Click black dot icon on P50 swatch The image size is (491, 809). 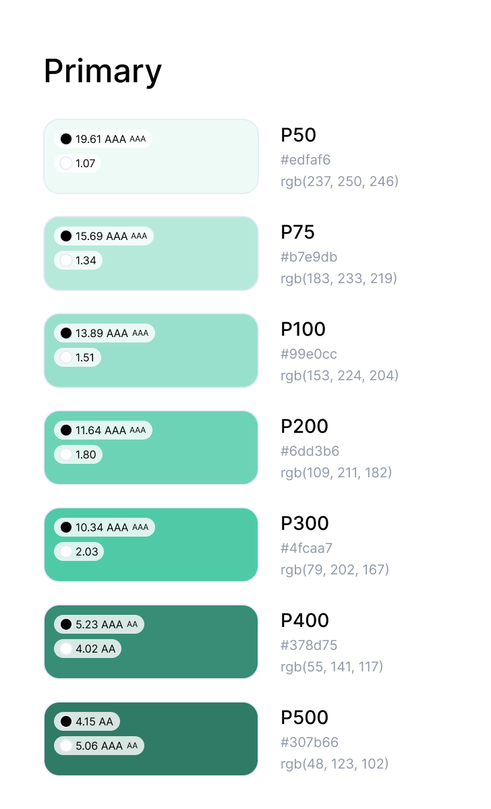pyautogui.click(x=66, y=139)
